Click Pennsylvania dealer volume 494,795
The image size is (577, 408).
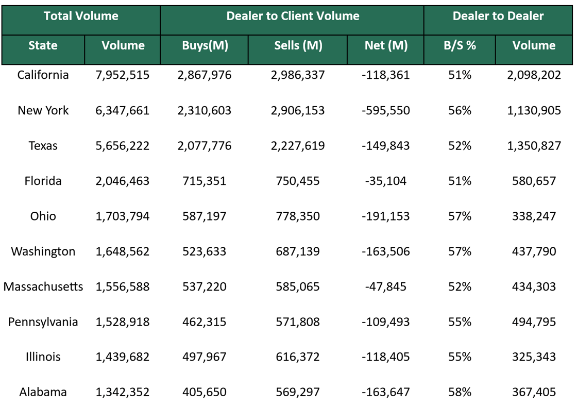point(534,322)
